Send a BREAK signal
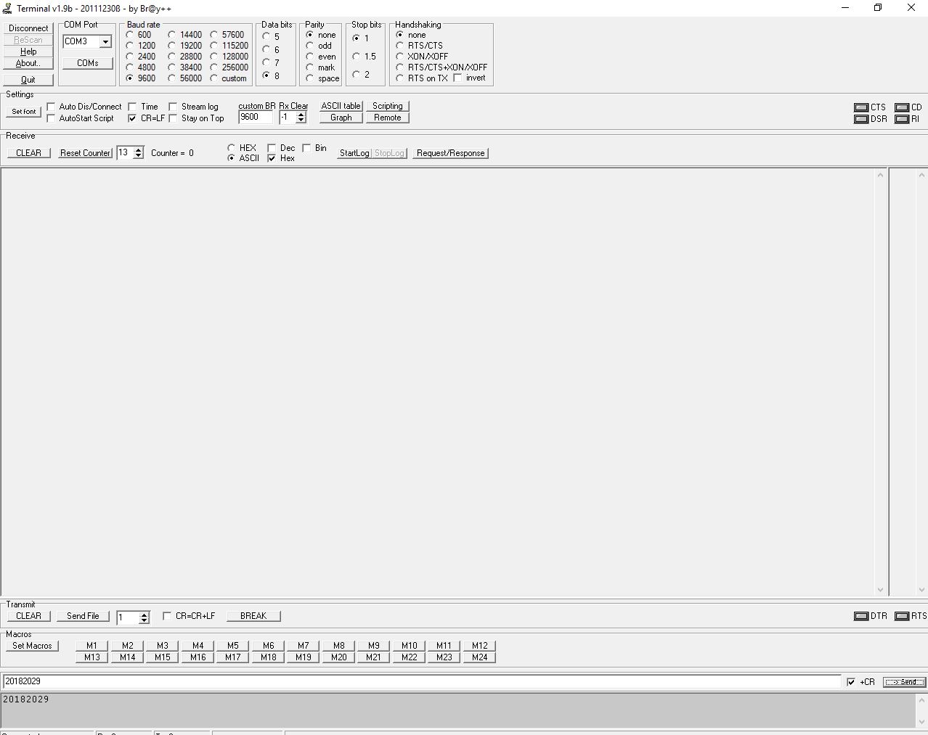 click(x=253, y=616)
